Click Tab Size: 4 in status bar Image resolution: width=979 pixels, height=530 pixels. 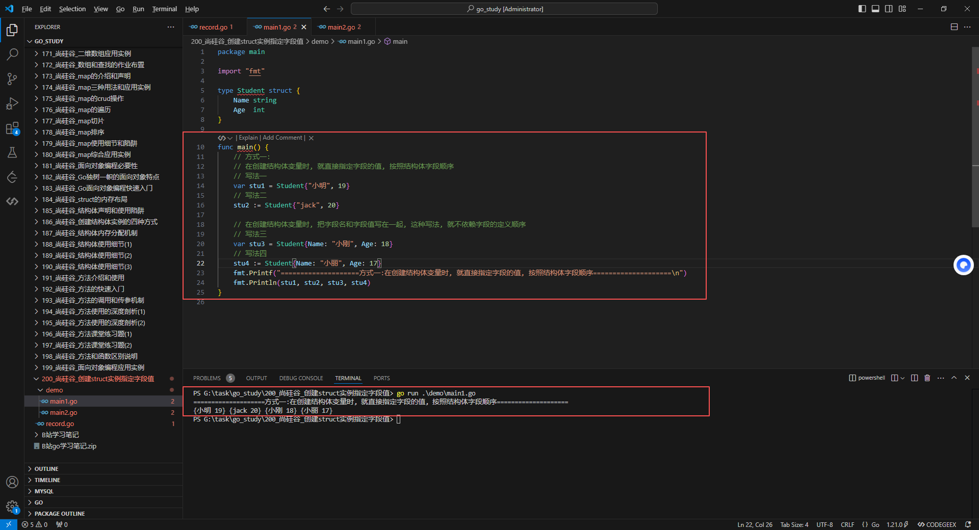[794, 524]
